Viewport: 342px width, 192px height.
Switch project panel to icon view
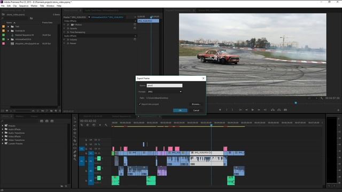(7, 111)
